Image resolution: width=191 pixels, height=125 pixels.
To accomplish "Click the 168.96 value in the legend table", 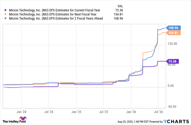I will (118, 19).
